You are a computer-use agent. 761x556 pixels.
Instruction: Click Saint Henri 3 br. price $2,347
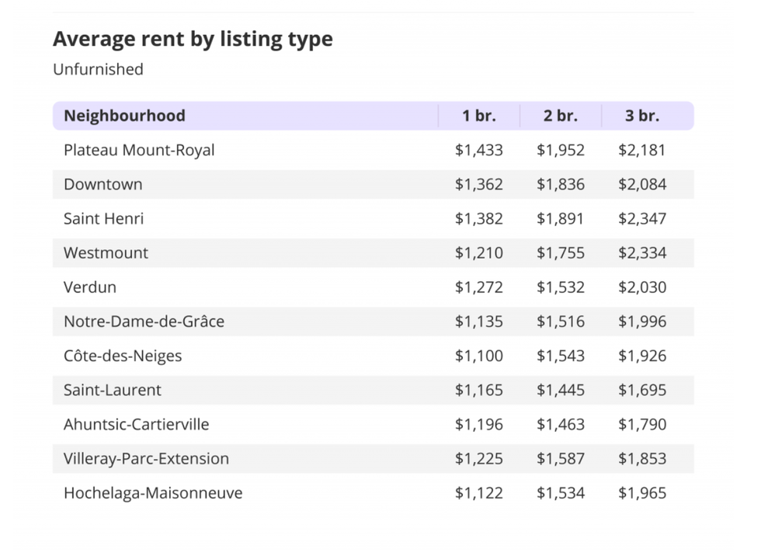(642, 218)
